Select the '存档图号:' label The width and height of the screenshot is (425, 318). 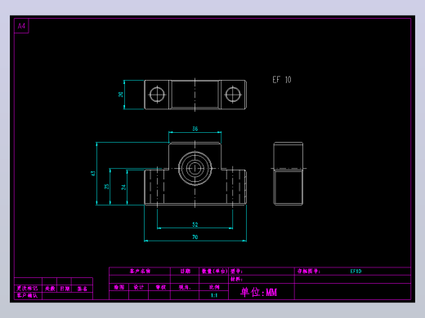pyautogui.click(x=309, y=272)
